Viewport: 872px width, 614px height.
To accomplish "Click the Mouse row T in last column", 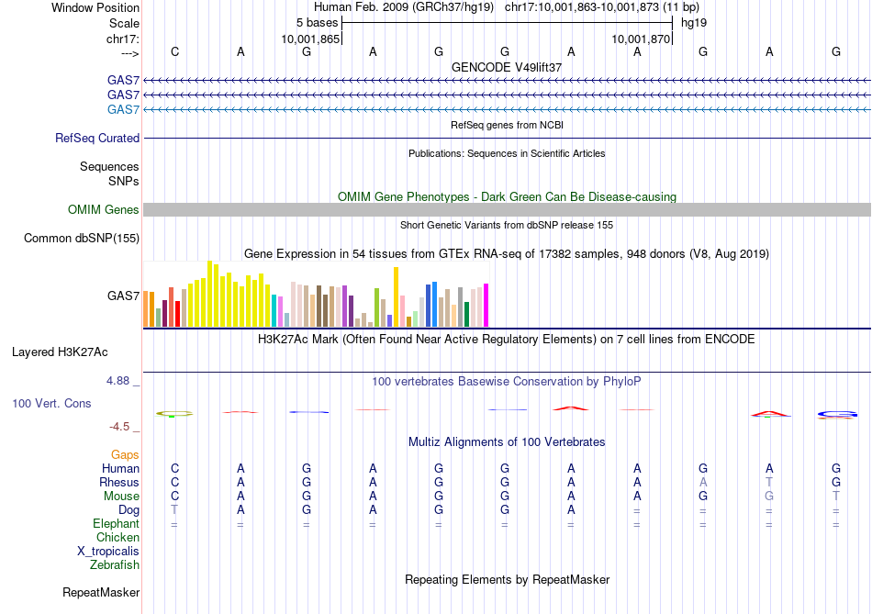I will 836,496.
